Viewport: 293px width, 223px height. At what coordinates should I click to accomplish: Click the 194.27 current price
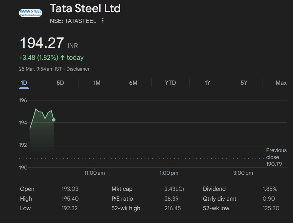pos(42,43)
